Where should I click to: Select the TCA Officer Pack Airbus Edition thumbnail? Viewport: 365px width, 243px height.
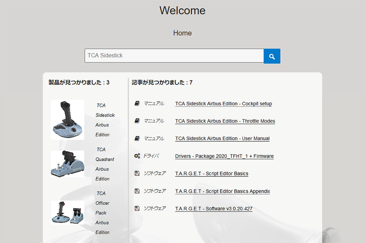coord(68,212)
